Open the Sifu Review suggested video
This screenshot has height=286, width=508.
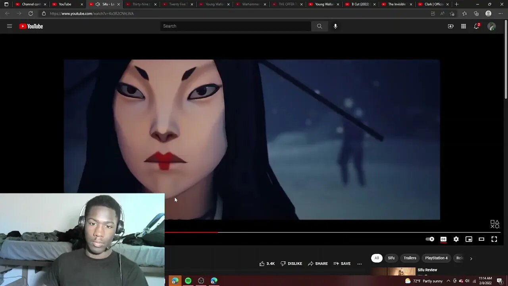[427, 270]
